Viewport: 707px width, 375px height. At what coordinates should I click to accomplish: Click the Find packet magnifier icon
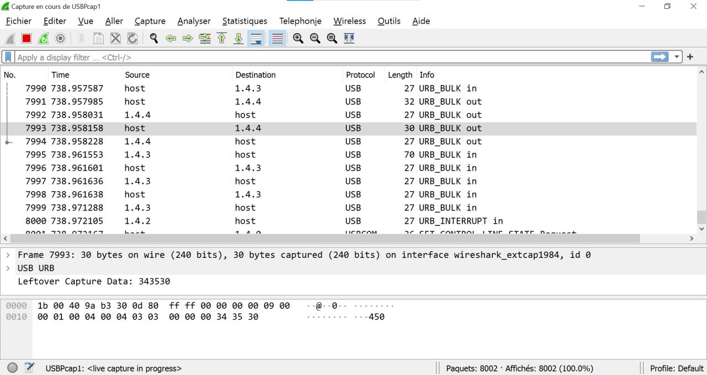click(x=154, y=39)
